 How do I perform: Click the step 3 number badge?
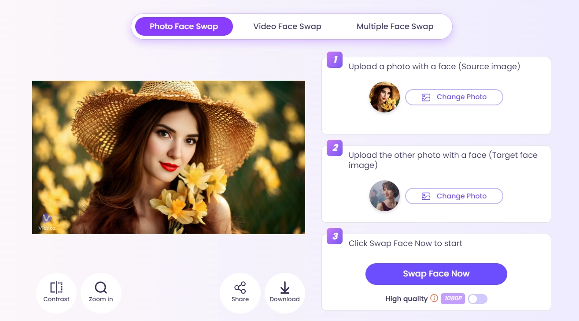335,236
